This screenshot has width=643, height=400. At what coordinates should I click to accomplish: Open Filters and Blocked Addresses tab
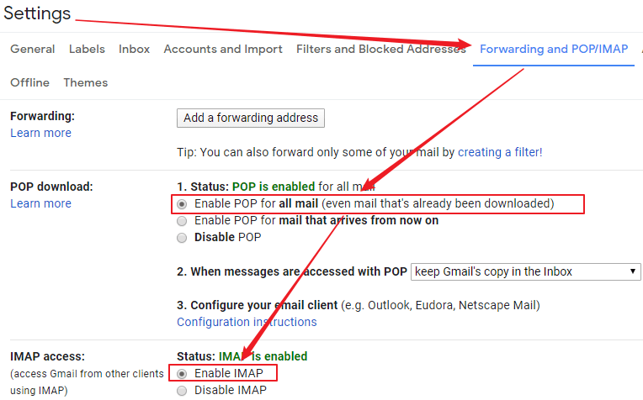click(380, 50)
